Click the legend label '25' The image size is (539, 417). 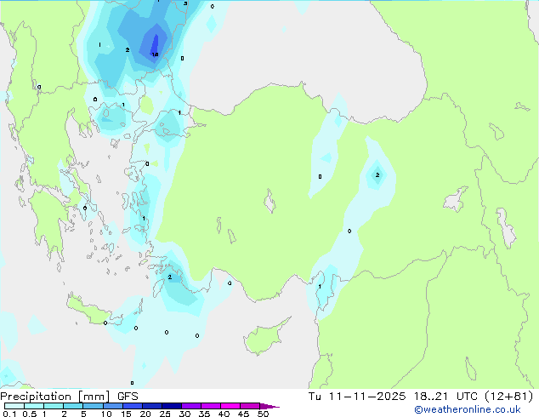point(165,414)
